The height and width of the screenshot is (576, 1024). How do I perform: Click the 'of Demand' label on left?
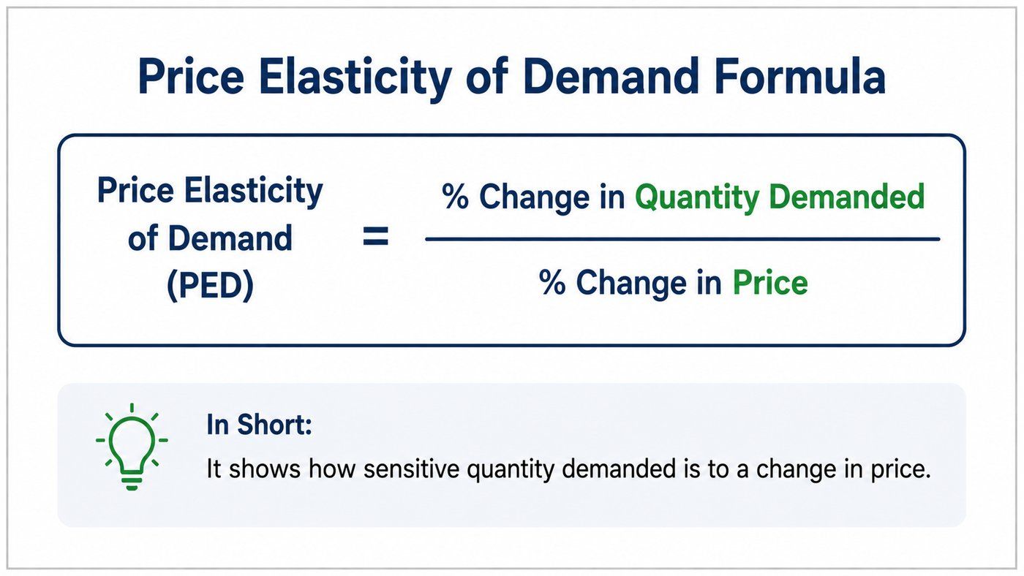coord(210,238)
